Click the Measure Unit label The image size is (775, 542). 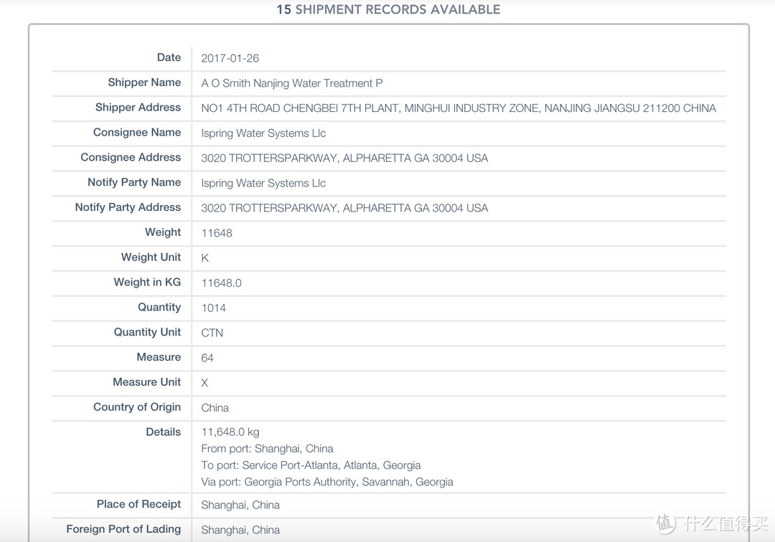click(147, 382)
